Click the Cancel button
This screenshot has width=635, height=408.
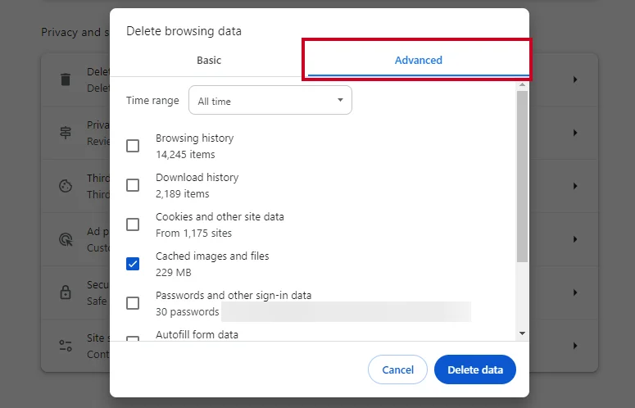397,369
